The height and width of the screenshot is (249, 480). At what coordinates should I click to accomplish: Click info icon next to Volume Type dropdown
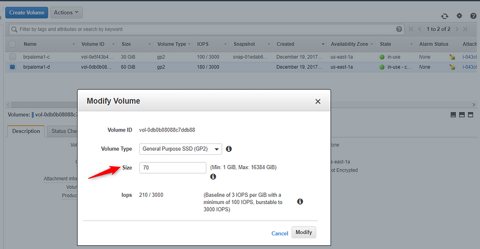(229, 149)
